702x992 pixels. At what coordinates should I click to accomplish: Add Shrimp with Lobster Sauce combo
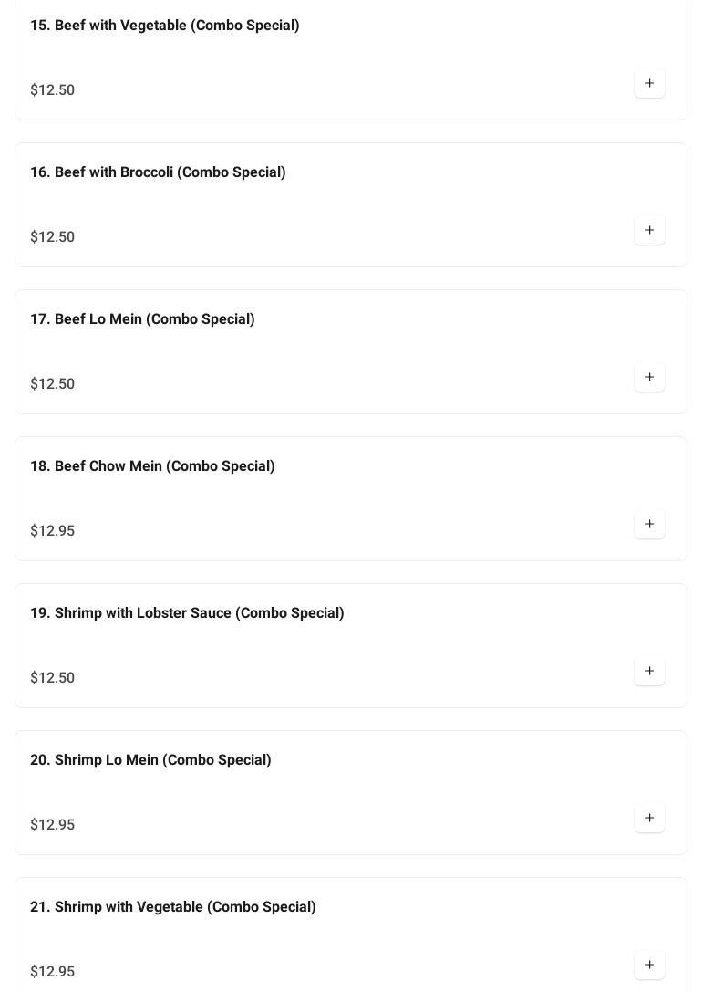click(649, 672)
